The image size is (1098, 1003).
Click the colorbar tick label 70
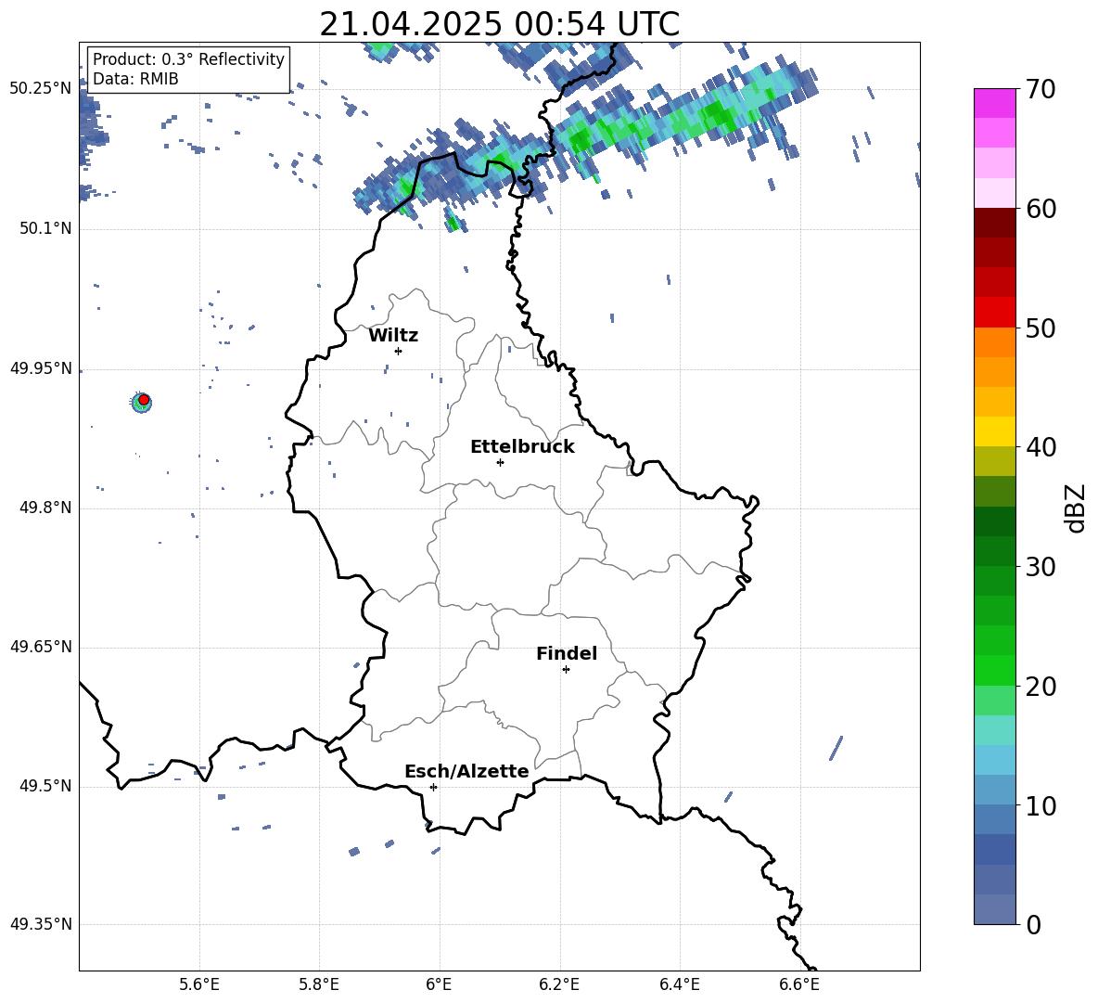pyautogui.click(x=1041, y=90)
